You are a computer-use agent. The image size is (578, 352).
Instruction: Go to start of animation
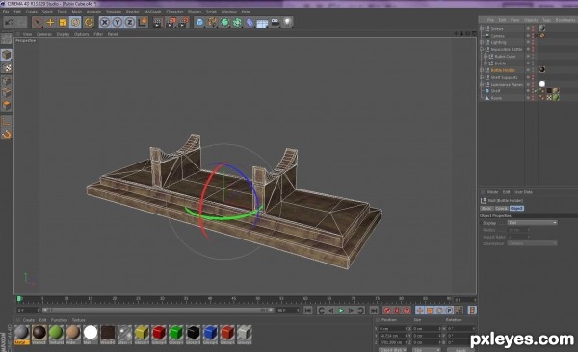[308, 311]
